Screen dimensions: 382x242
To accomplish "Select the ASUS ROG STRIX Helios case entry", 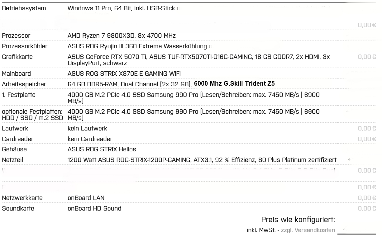I will tap(102, 149).
